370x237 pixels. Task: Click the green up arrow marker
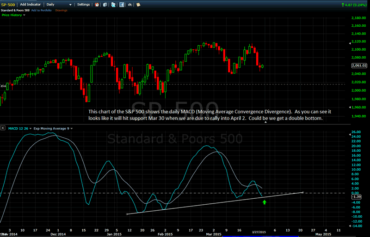click(x=265, y=202)
